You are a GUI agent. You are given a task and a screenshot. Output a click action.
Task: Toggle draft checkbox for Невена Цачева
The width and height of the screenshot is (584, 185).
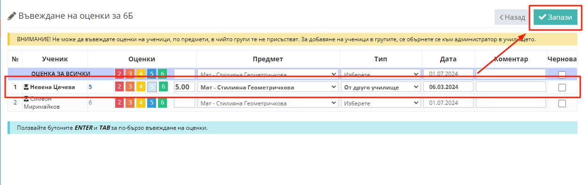pyautogui.click(x=562, y=87)
